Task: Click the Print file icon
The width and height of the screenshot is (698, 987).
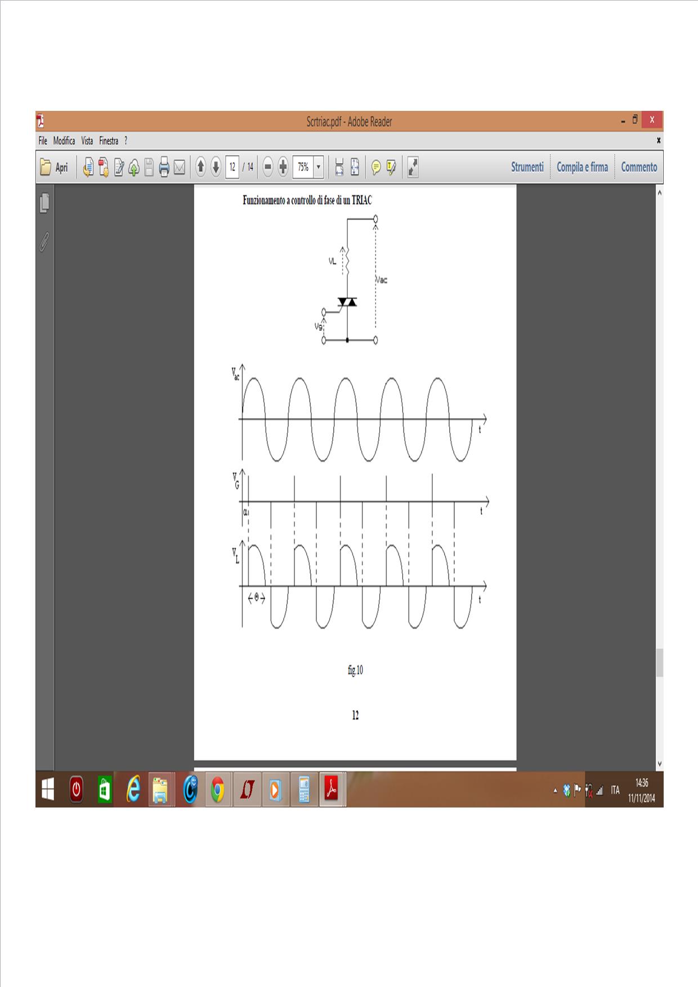Action: tap(164, 167)
